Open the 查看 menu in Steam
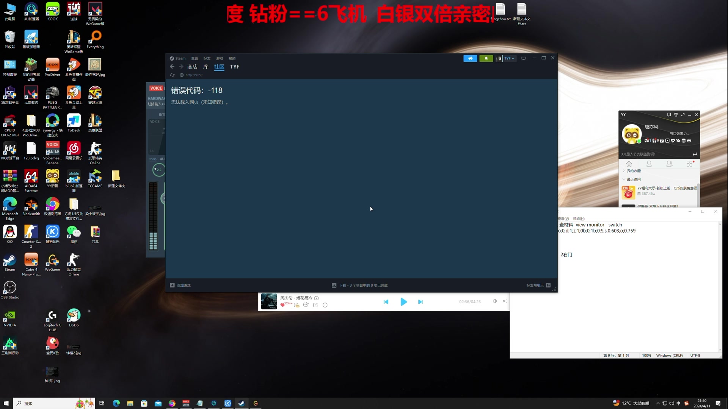 [195, 58]
